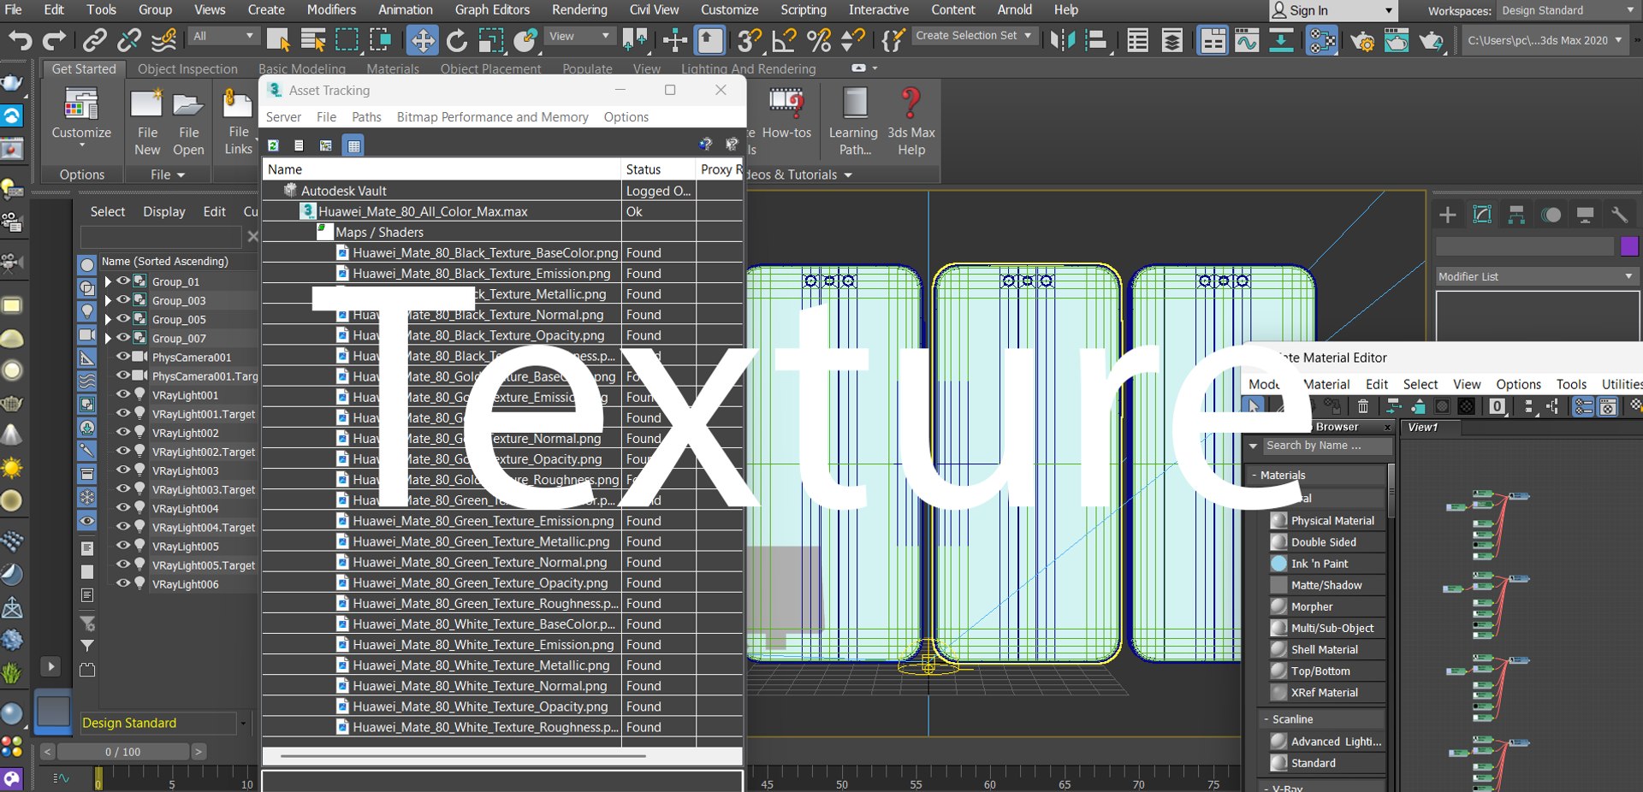Click the time slider showing 0 / 100
The width and height of the screenshot is (1643, 792).
click(x=123, y=752)
